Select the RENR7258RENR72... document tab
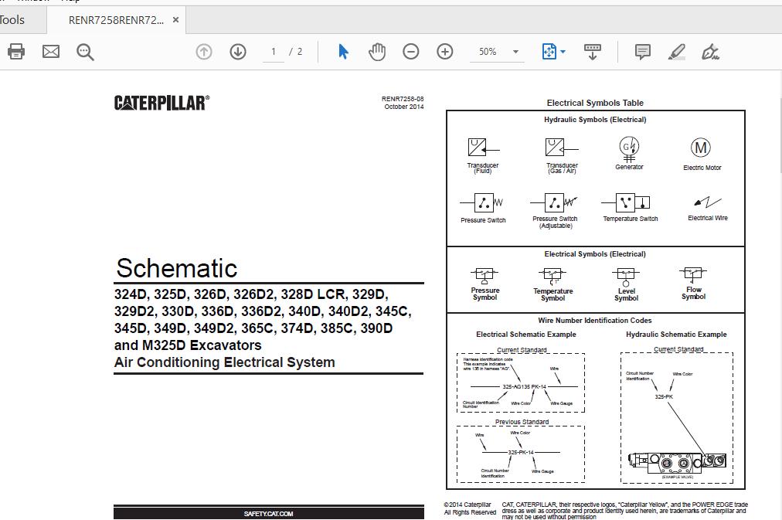 coord(116,20)
